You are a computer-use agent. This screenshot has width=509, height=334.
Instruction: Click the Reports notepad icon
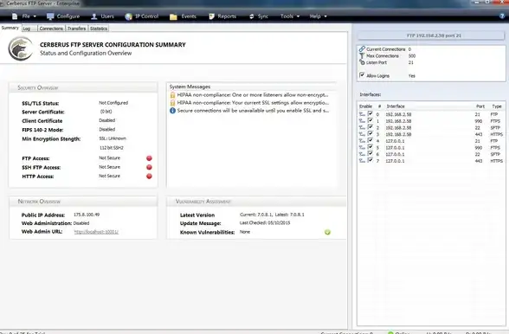click(x=211, y=16)
